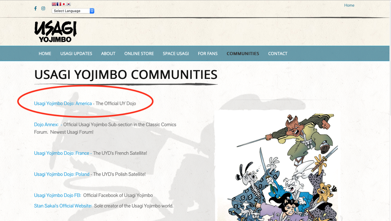The height and width of the screenshot is (221, 391).
Task: Open SPACE USAGI menu item
Action: pyautogui.click(x=176, y=54)
